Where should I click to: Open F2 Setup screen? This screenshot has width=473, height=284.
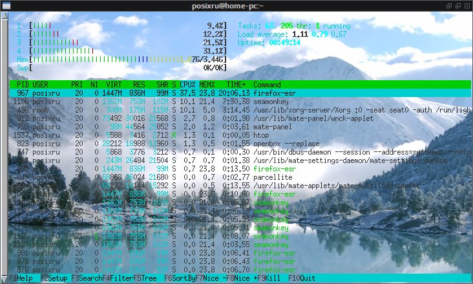[54, 278]
